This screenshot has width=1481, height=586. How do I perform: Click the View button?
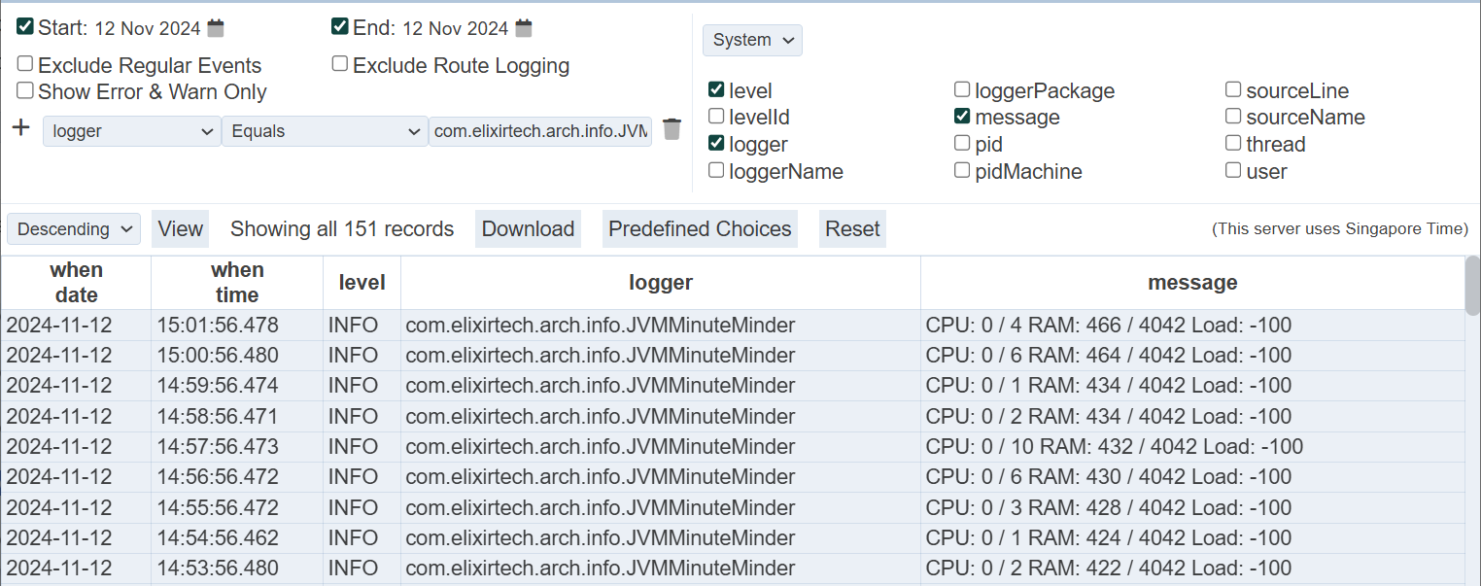pyautogui.click(x=181, y=229)
